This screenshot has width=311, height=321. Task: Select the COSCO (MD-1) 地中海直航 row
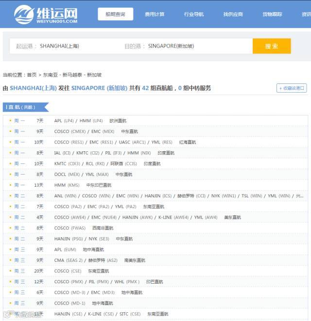pyautogui.click(x=155, y=303)
